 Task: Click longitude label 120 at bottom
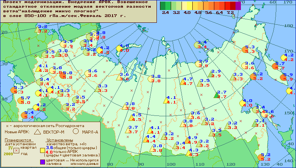coord(230,165)
